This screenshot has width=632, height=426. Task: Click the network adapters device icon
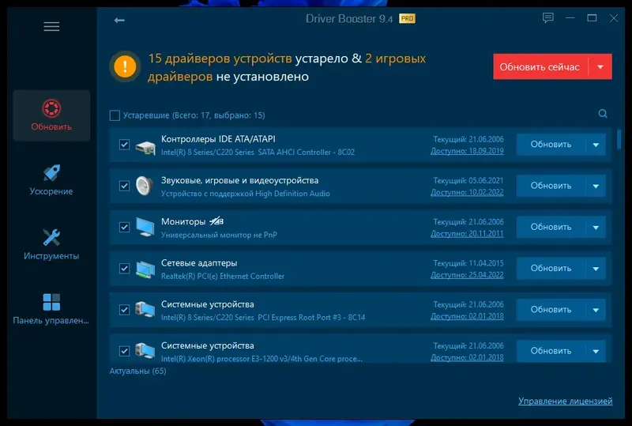[x=145, y=269]
